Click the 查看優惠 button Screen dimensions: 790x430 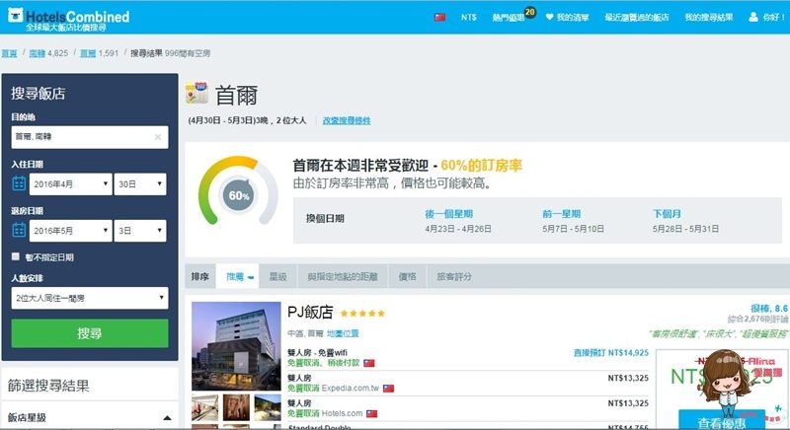(x=722, y=422)
